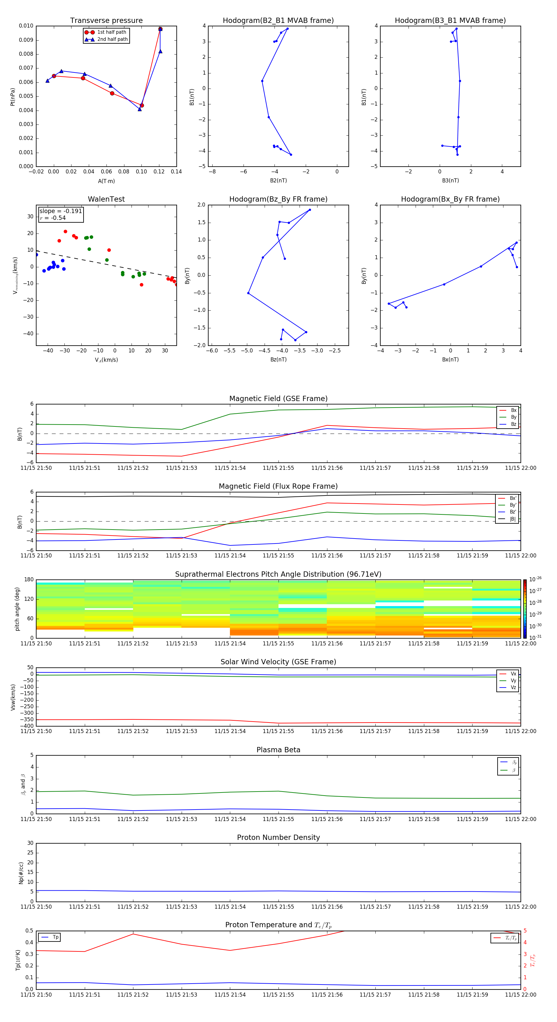557x1022 pixels.
Task: Click the '11/15 22:00' tick under proton temperature plot
Action: pyautogui.click(x=520, y=995)
